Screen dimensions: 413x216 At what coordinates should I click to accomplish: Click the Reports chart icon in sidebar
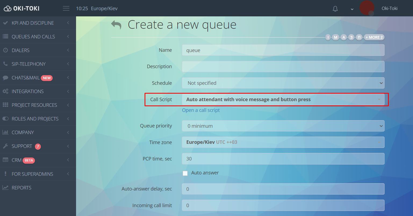(x=5, y=188)
